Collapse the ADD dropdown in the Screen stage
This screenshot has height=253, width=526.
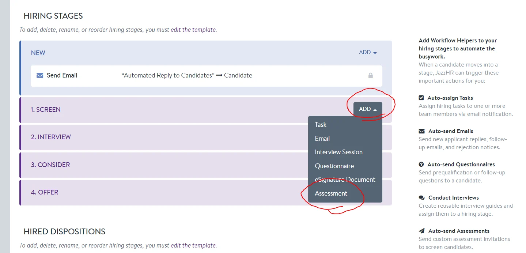click(x=368, y=109)
